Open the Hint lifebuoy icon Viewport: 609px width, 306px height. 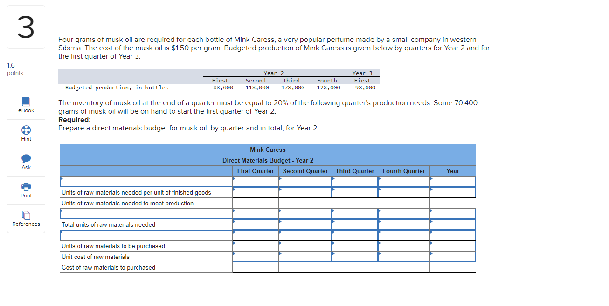point(26,129)
